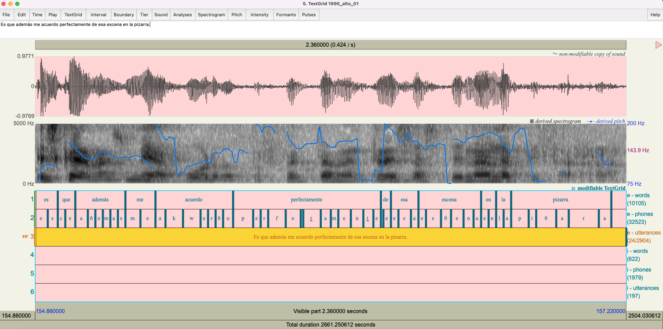The height and width of the screenshot is (329, 663).
Task: Click the yellow utterance interval in tier 3
Action: tap(330, 237)
